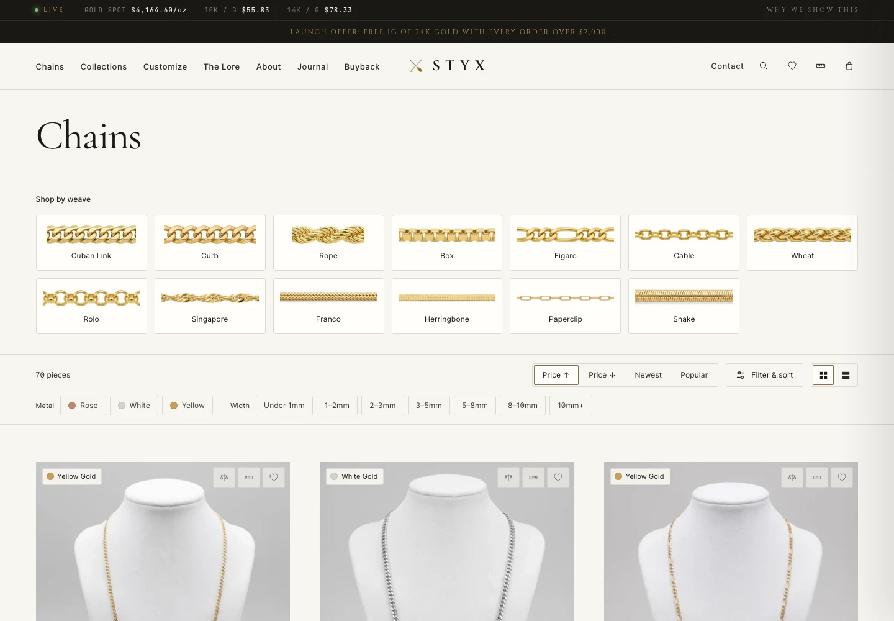Shop the Herringbone weave

pos(447,306)
